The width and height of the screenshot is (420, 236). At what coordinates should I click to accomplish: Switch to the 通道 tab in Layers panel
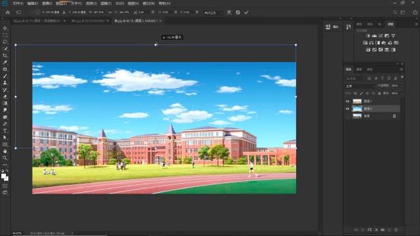[x=359, y=69]
